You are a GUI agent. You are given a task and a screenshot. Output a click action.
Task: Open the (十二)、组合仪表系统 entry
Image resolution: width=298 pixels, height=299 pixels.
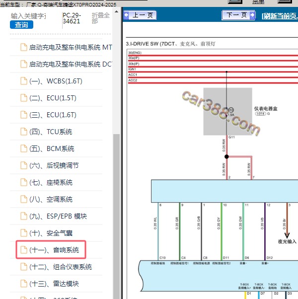click(x=56, y=267)
